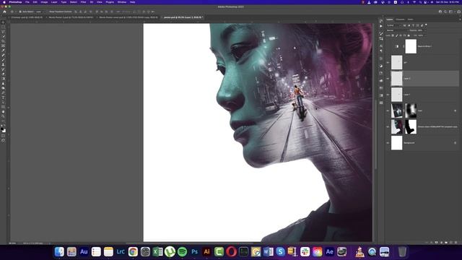Toggle Auto-Select checkbox in options bar

coord(21,12)
